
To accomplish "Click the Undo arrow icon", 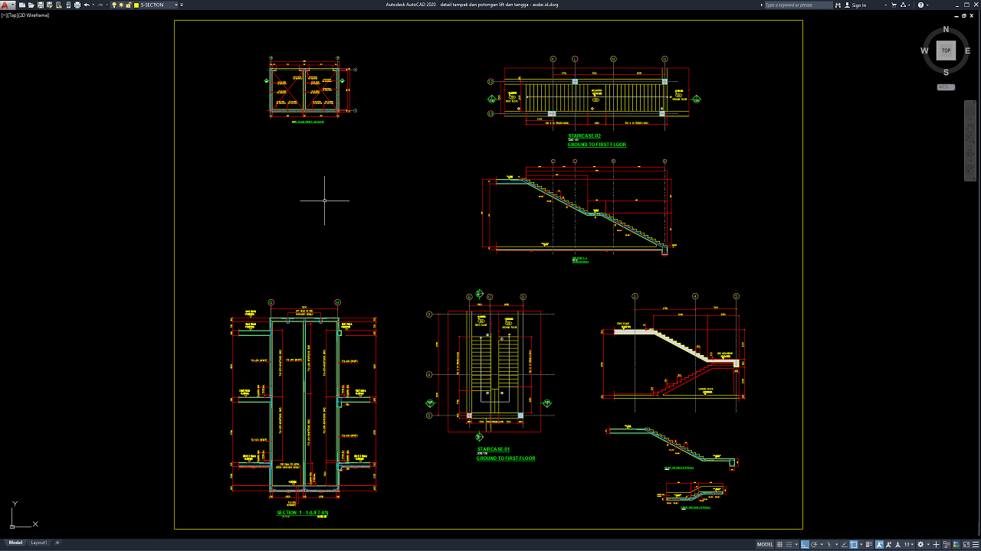I will tap(87, 5).
